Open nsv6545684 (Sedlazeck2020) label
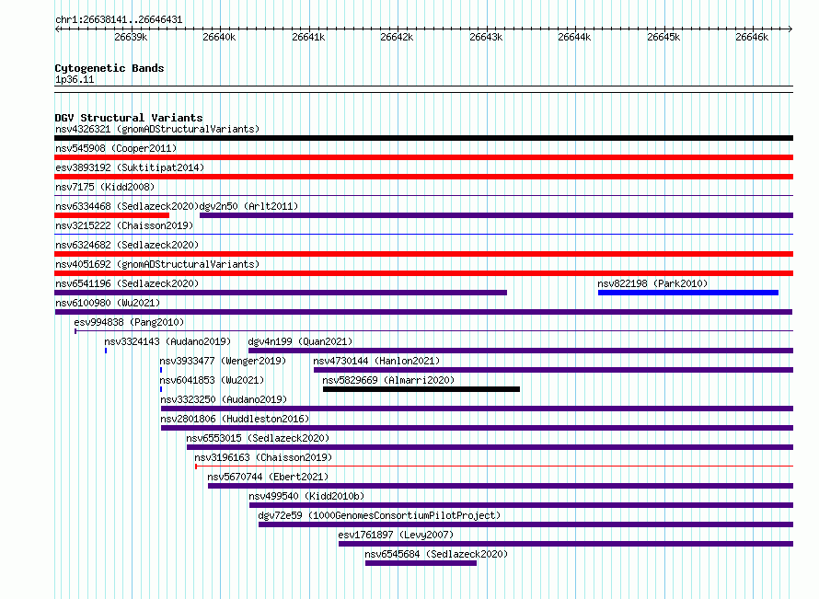Screen dimensions: 819x599 point(436,554)
